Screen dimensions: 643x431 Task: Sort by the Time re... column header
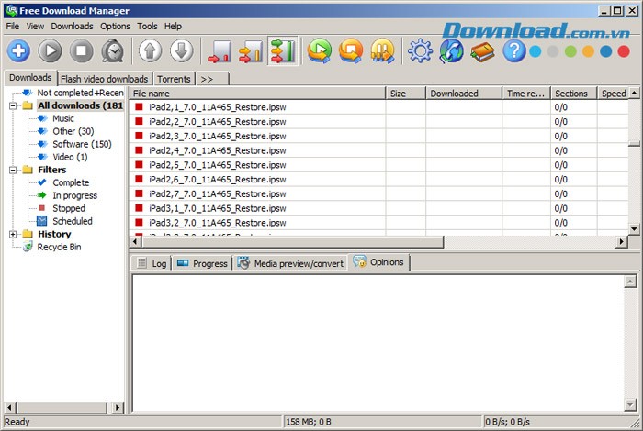tap(526, 94)
